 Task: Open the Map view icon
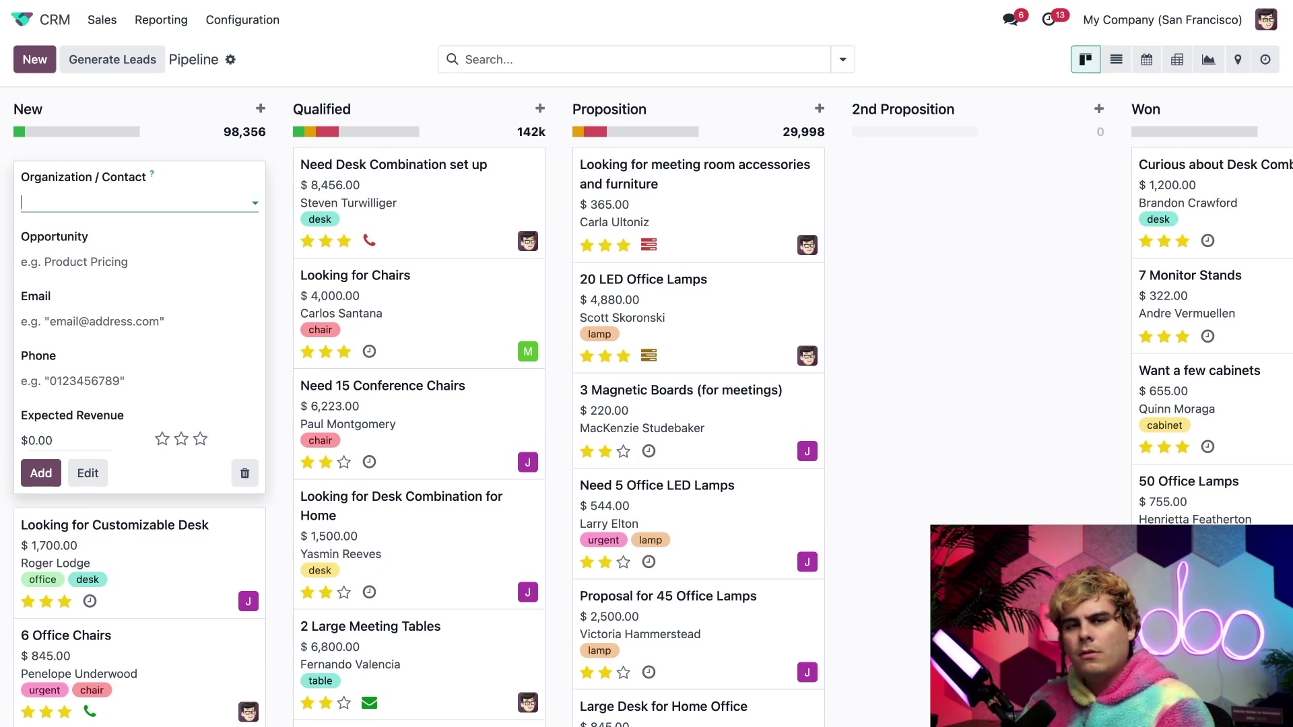pyautogui.click(x=1236, y=59)
